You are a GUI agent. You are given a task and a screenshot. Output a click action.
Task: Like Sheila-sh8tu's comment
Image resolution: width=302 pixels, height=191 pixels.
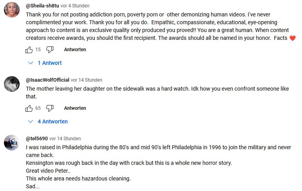pyautogui.click(x=29, y=50)
